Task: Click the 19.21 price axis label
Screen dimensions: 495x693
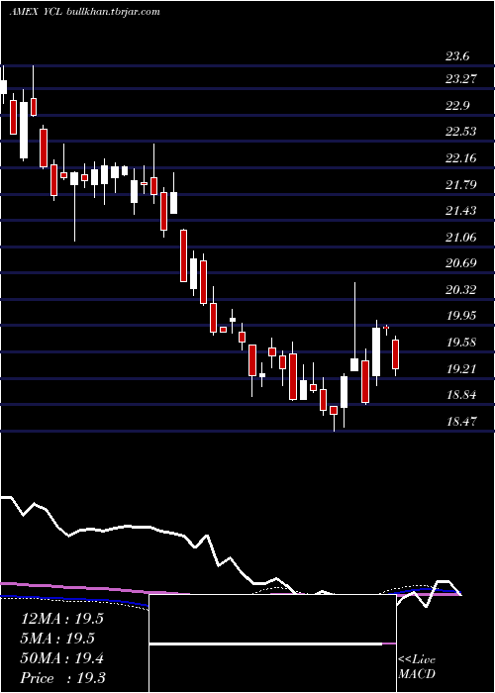Action: click(x=461, y=368)
